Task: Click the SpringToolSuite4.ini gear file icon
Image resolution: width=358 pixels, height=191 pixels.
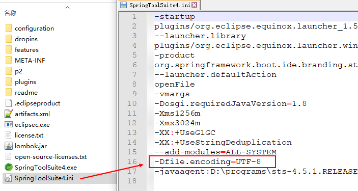Action: (x=9, y=178)
